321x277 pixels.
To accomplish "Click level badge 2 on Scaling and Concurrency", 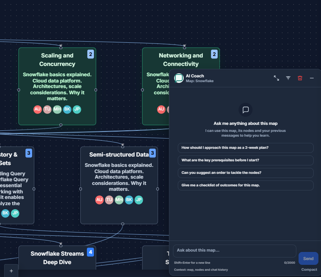I will click(x=91, y=54).
